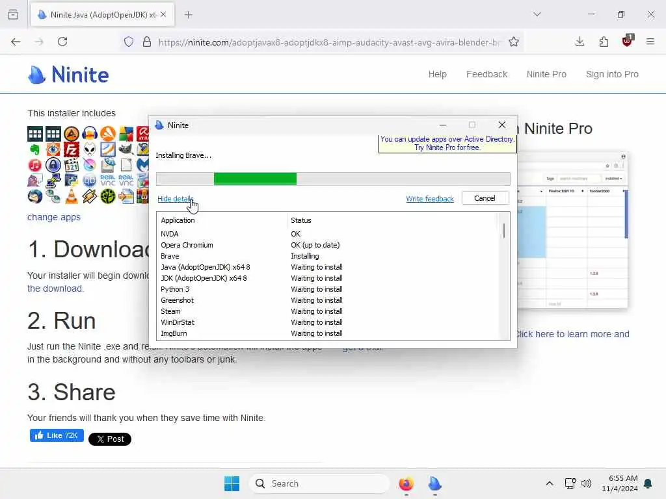Click the X Post share button
Image resolution: width=666 pixels, height=499 pixels.
coord(109,439)
